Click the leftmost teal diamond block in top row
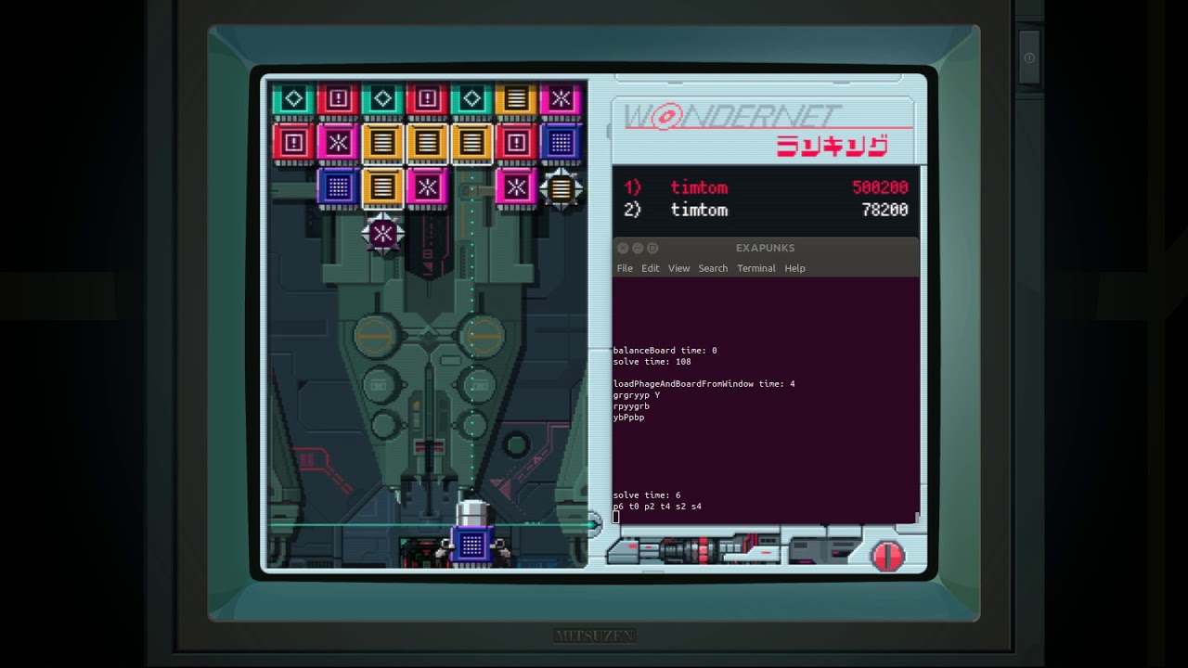Image resolution: width=1188 pixels, height=668 pixels. point(293,98)
